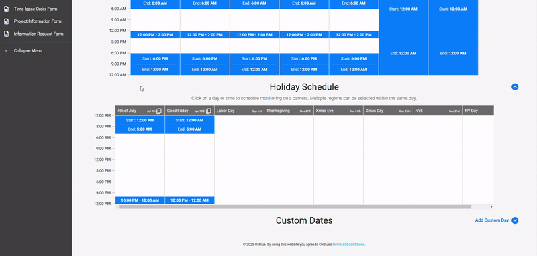Viewport: 537px width, 256px height.
Task: Select the Information Request Form icon
Action: click(x=6, y=34)
